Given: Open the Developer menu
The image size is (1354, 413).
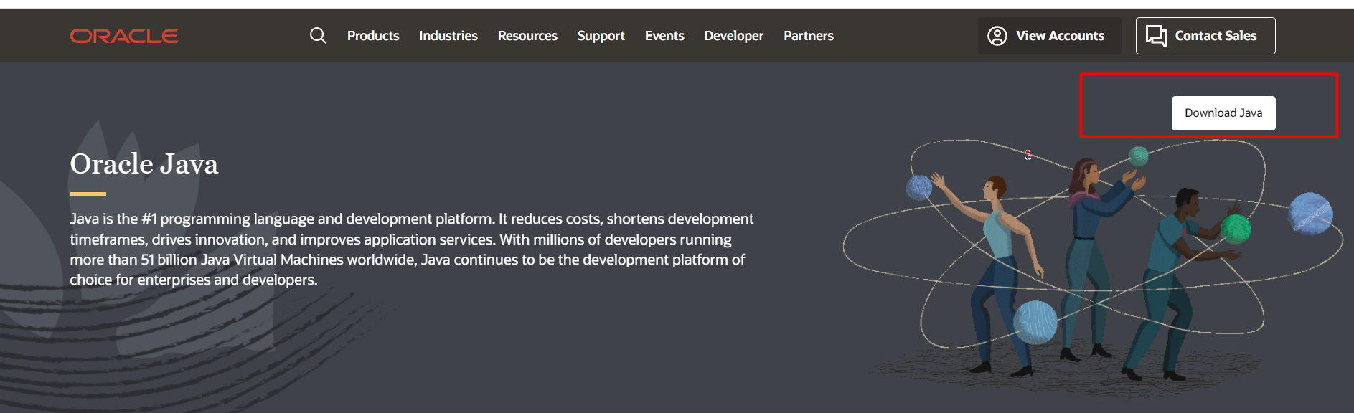Looking at the screenshot, I should click(x=734, y=36).
